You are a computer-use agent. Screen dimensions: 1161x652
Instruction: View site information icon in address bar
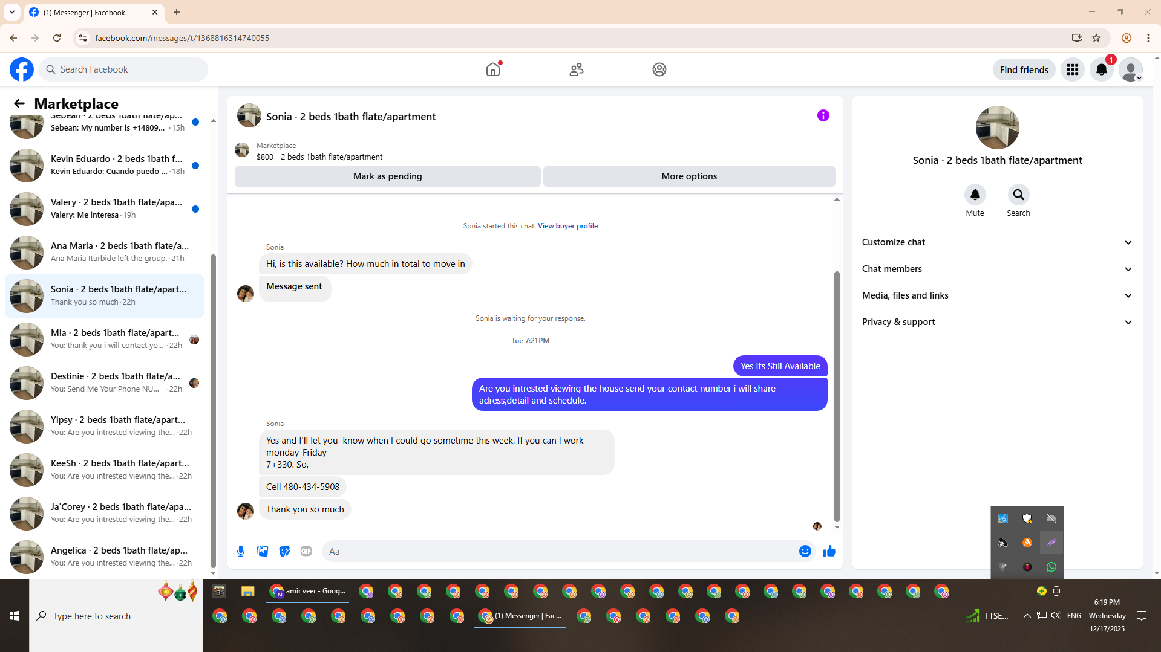tap(83, 38)
